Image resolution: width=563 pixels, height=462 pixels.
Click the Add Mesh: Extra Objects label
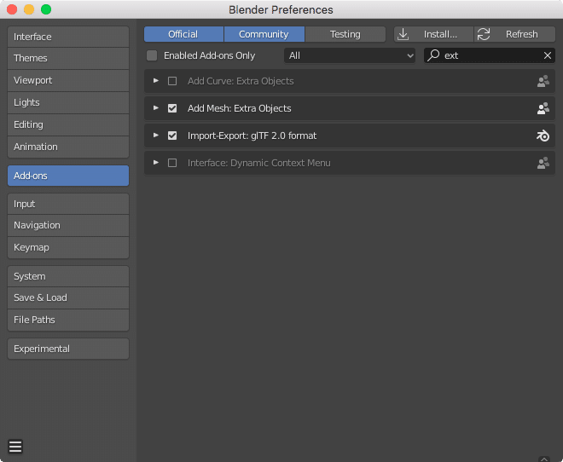click(239, 108)
